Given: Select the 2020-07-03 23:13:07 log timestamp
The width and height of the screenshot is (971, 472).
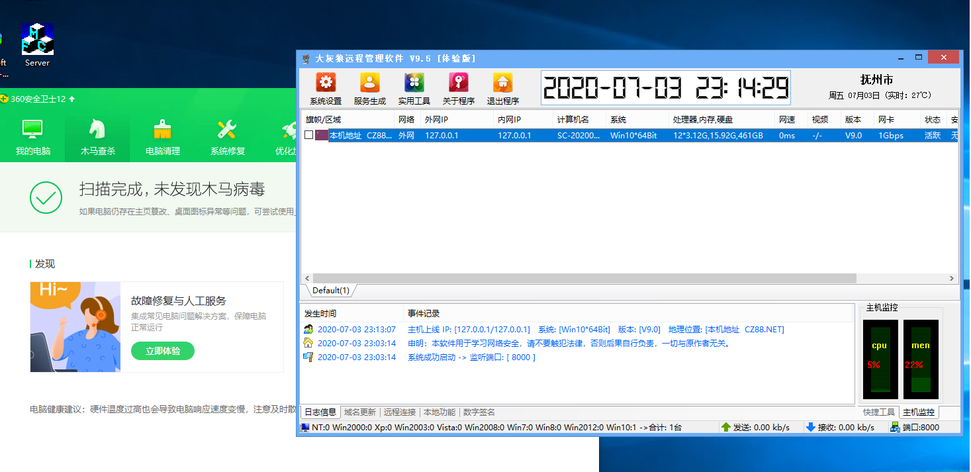Looking at the screenshot, I should (x=357, y=329).
